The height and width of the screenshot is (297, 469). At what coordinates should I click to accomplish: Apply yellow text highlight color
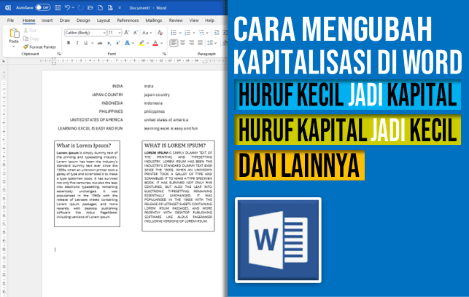[142, 43]
